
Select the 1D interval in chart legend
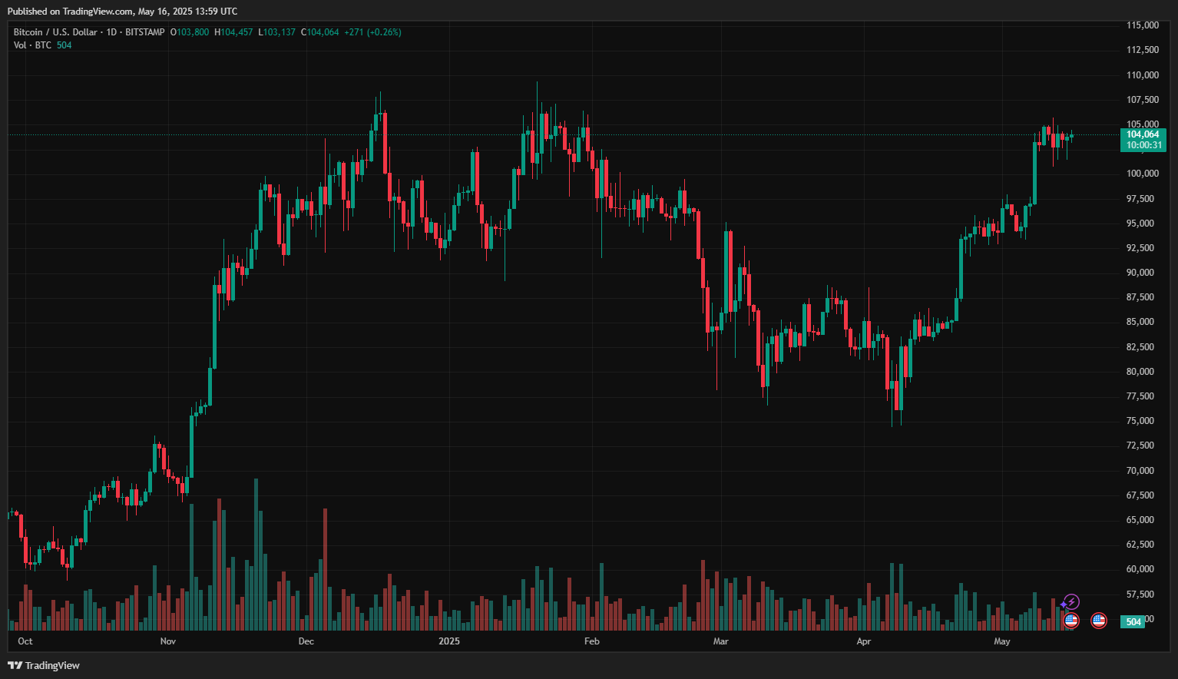(111, 32)
